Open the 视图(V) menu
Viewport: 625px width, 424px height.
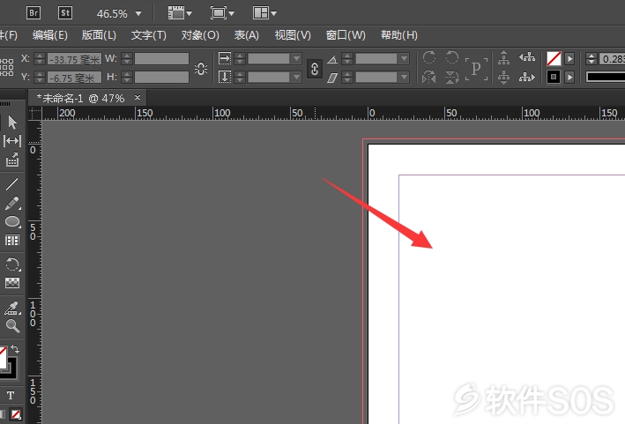coord(293,35)
